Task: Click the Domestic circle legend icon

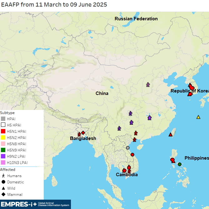Action: [3, 182]
